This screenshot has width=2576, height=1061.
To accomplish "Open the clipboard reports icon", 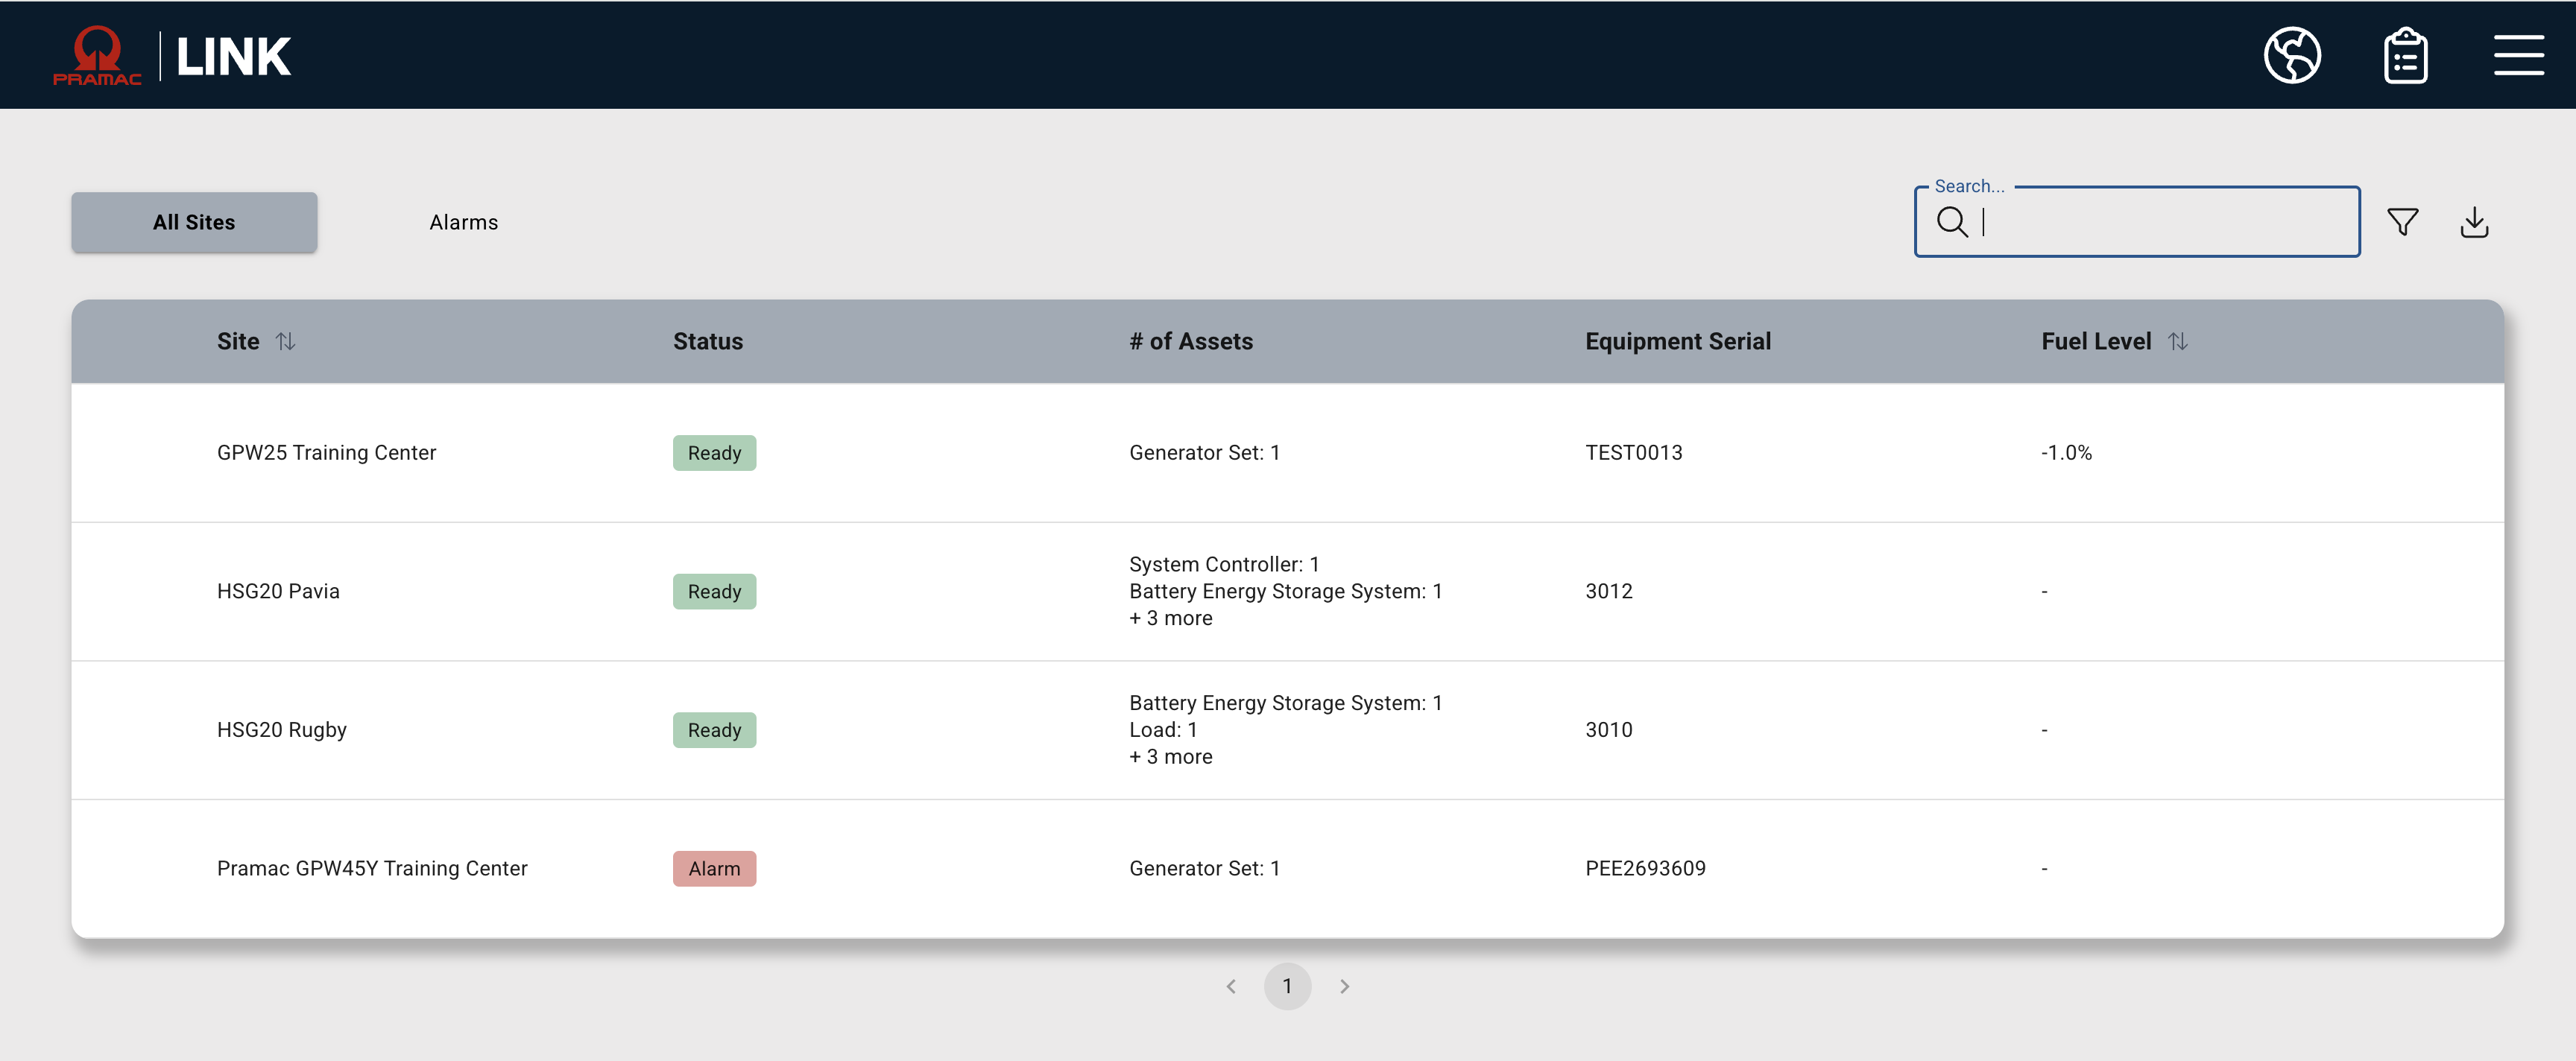I will (x=2405, y=55).
